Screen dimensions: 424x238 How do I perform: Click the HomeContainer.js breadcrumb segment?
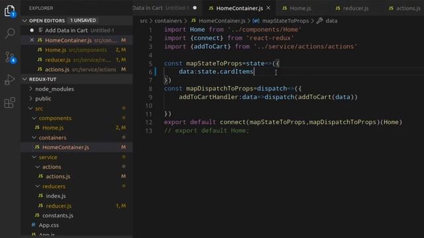222,20
